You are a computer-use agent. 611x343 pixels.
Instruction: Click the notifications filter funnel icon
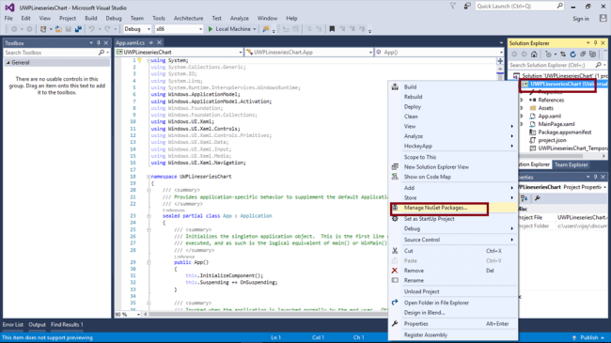[x=453, y=7]
